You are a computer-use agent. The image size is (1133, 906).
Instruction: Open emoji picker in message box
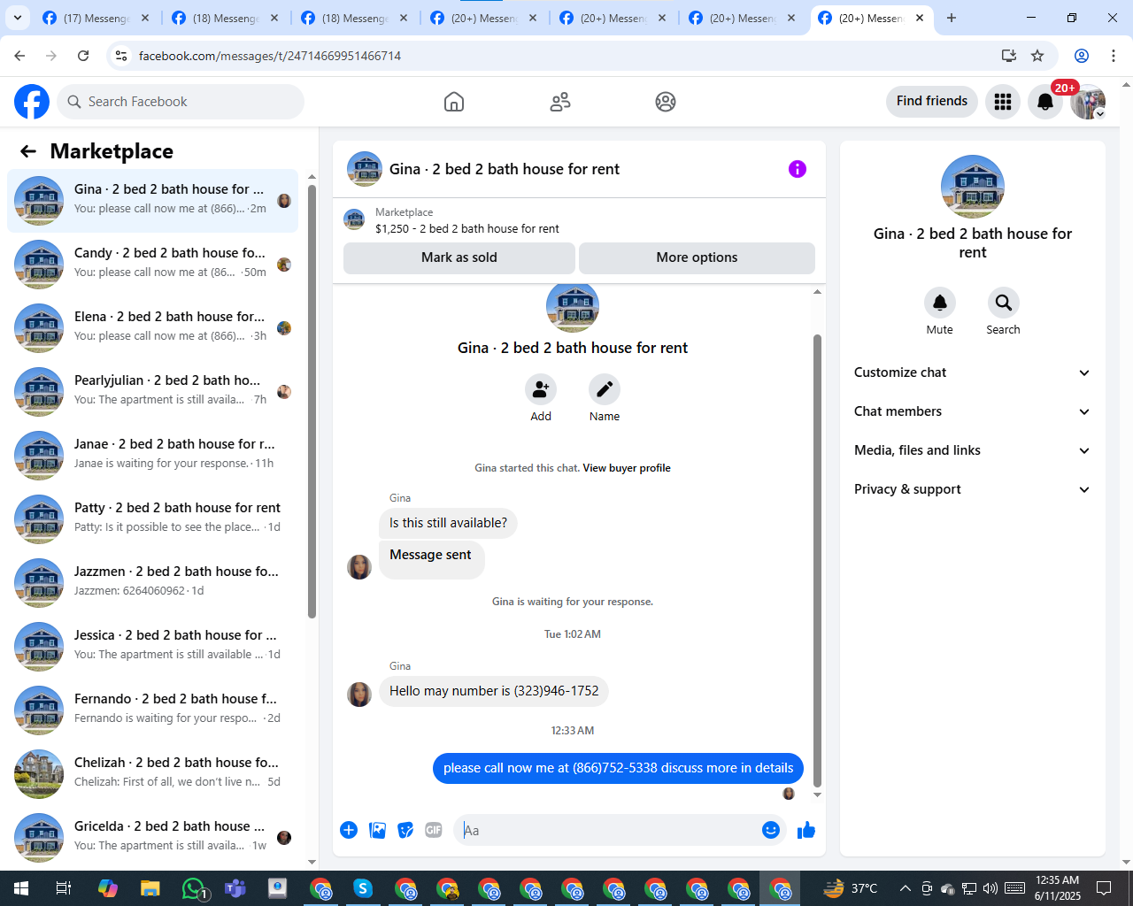click(771, 830)
